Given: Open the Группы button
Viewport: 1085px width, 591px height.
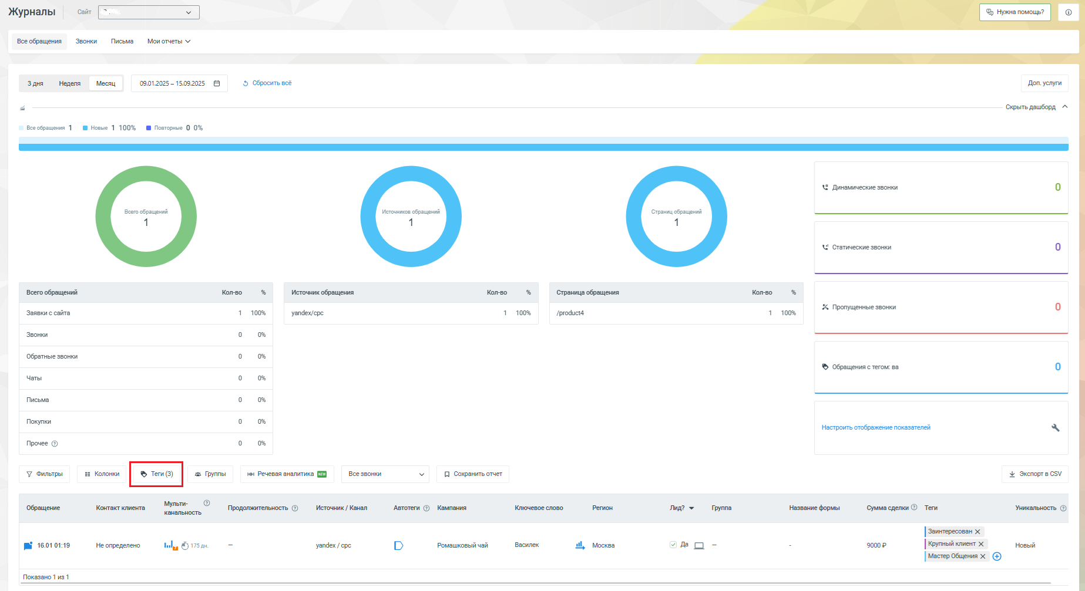Looking at the screenshot, I should point(210,474).
